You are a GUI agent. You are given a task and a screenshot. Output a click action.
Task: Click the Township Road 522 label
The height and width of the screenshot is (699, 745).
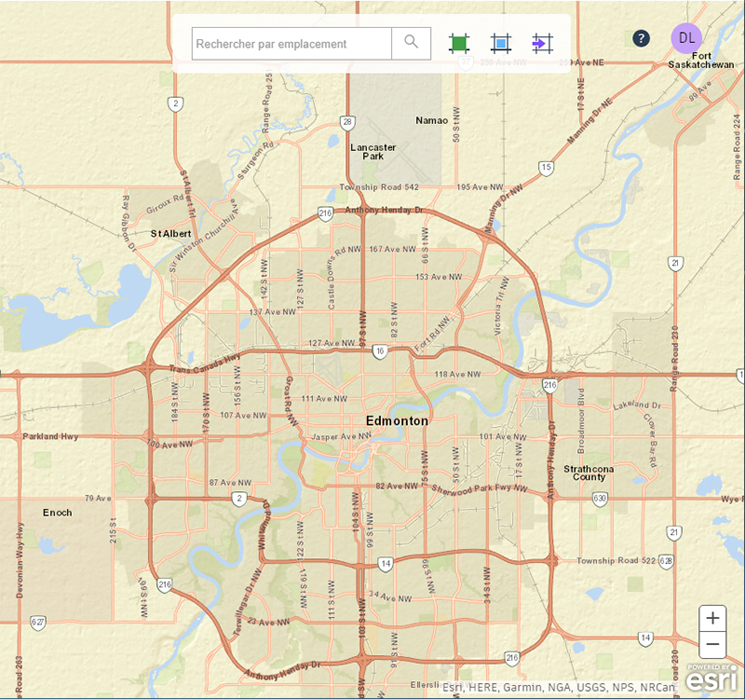(x=616, y=561)
